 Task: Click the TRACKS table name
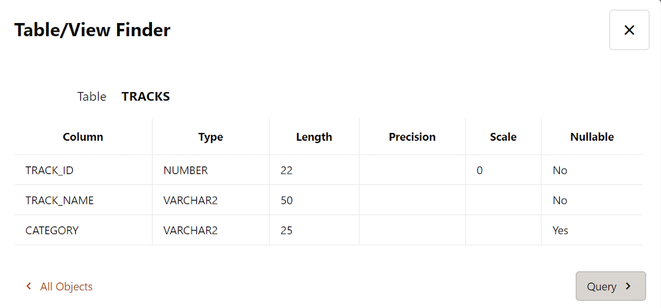coord(145,97)
